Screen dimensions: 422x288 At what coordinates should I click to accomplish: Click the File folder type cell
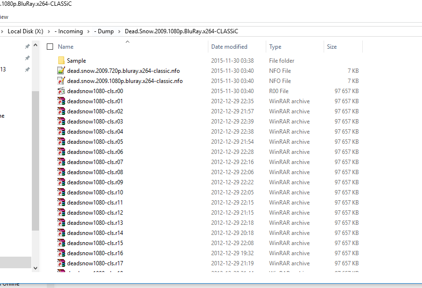[x=282, y=61]
